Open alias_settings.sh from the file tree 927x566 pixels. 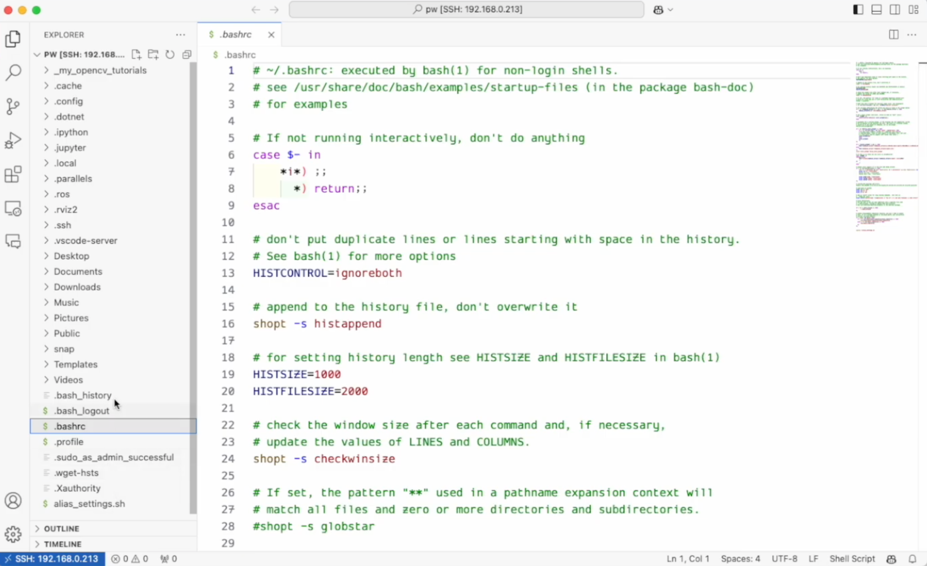coord(89,503)
